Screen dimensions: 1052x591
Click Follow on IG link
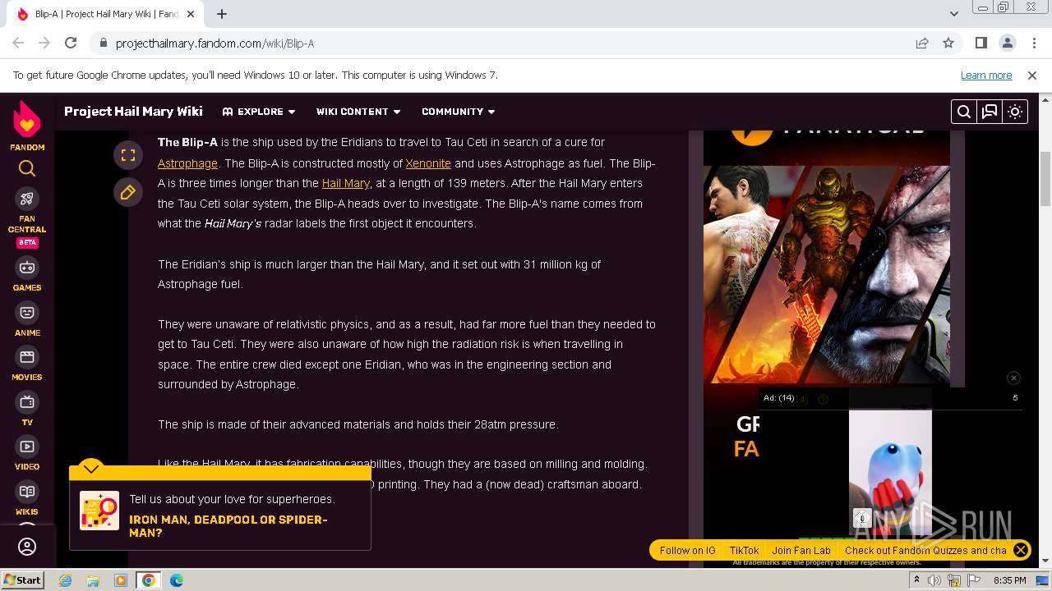688,551
